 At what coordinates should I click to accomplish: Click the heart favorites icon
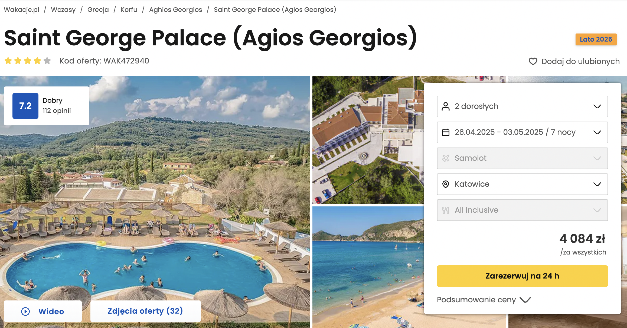point(533,61)
